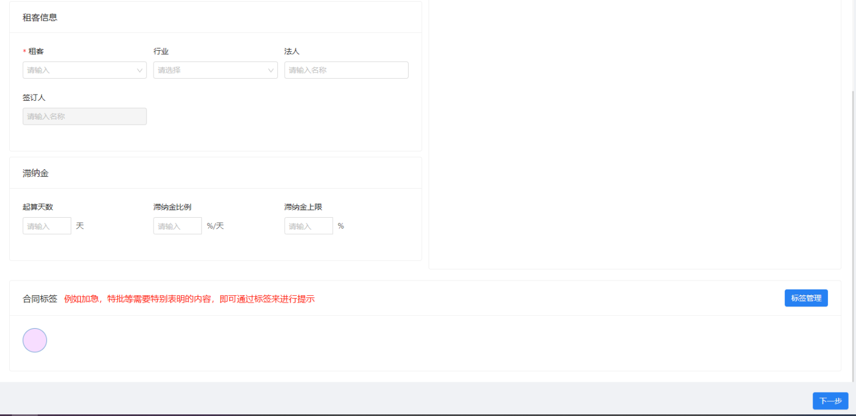Viewport: 856px width, 416px height.
Task: Open the 行业 select dropdown
Action: tap(210, 70)
